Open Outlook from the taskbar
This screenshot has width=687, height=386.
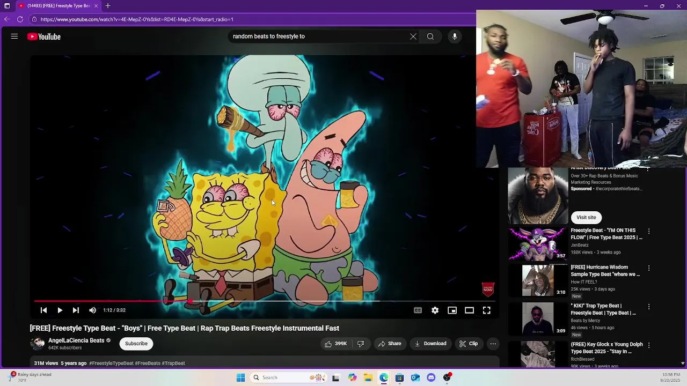(x=415, y=377)
